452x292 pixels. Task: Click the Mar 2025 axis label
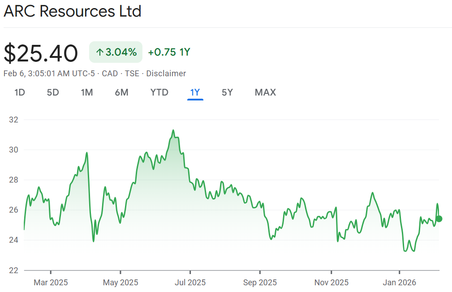click(x=51, y=283)
